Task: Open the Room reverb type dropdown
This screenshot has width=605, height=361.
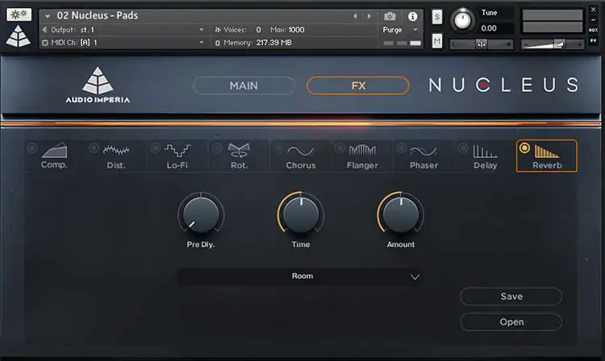Action: (300, 276)
